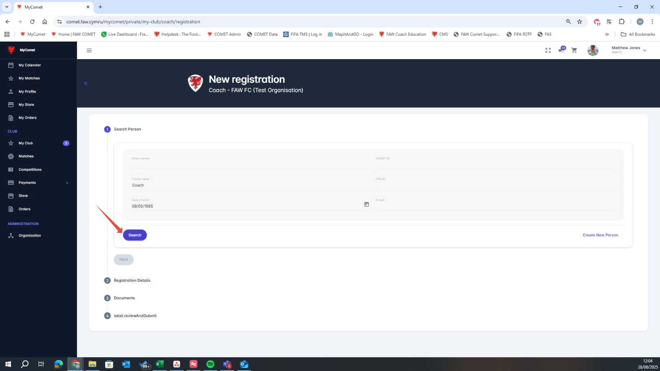Open the shopping cart icon
The height and width of the screenshot is (371, 660).
point(574,51)
